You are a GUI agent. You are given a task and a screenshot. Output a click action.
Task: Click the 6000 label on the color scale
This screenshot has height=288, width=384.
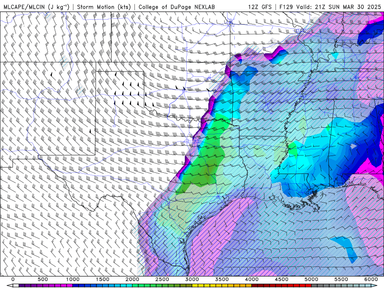point(371,279)
